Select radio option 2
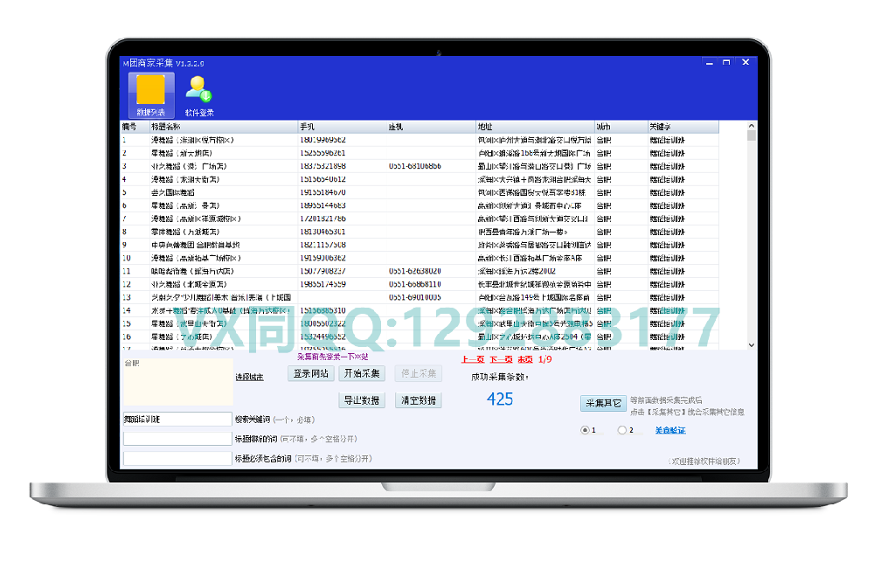The image size is (874, 583). pos(622,430)
